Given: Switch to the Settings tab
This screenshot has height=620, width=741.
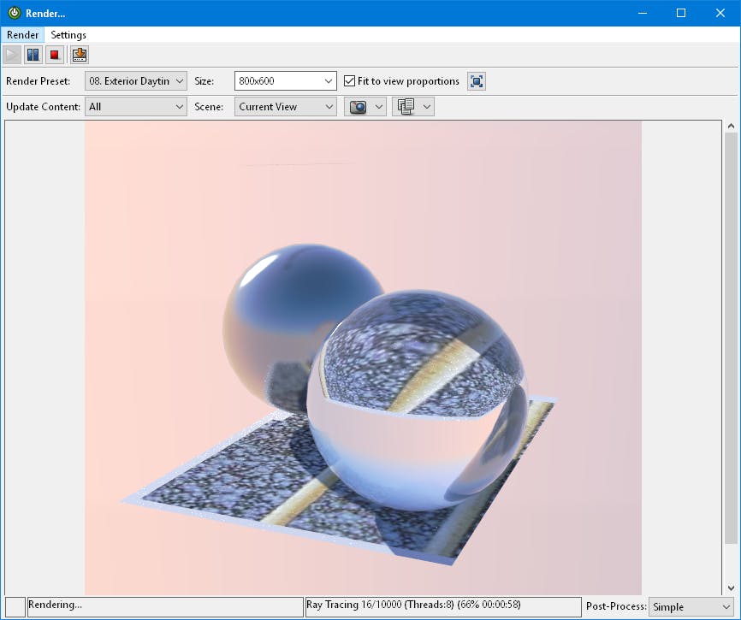Looking at the screenshot, I should pyautogui.click(x=68, y=34).
